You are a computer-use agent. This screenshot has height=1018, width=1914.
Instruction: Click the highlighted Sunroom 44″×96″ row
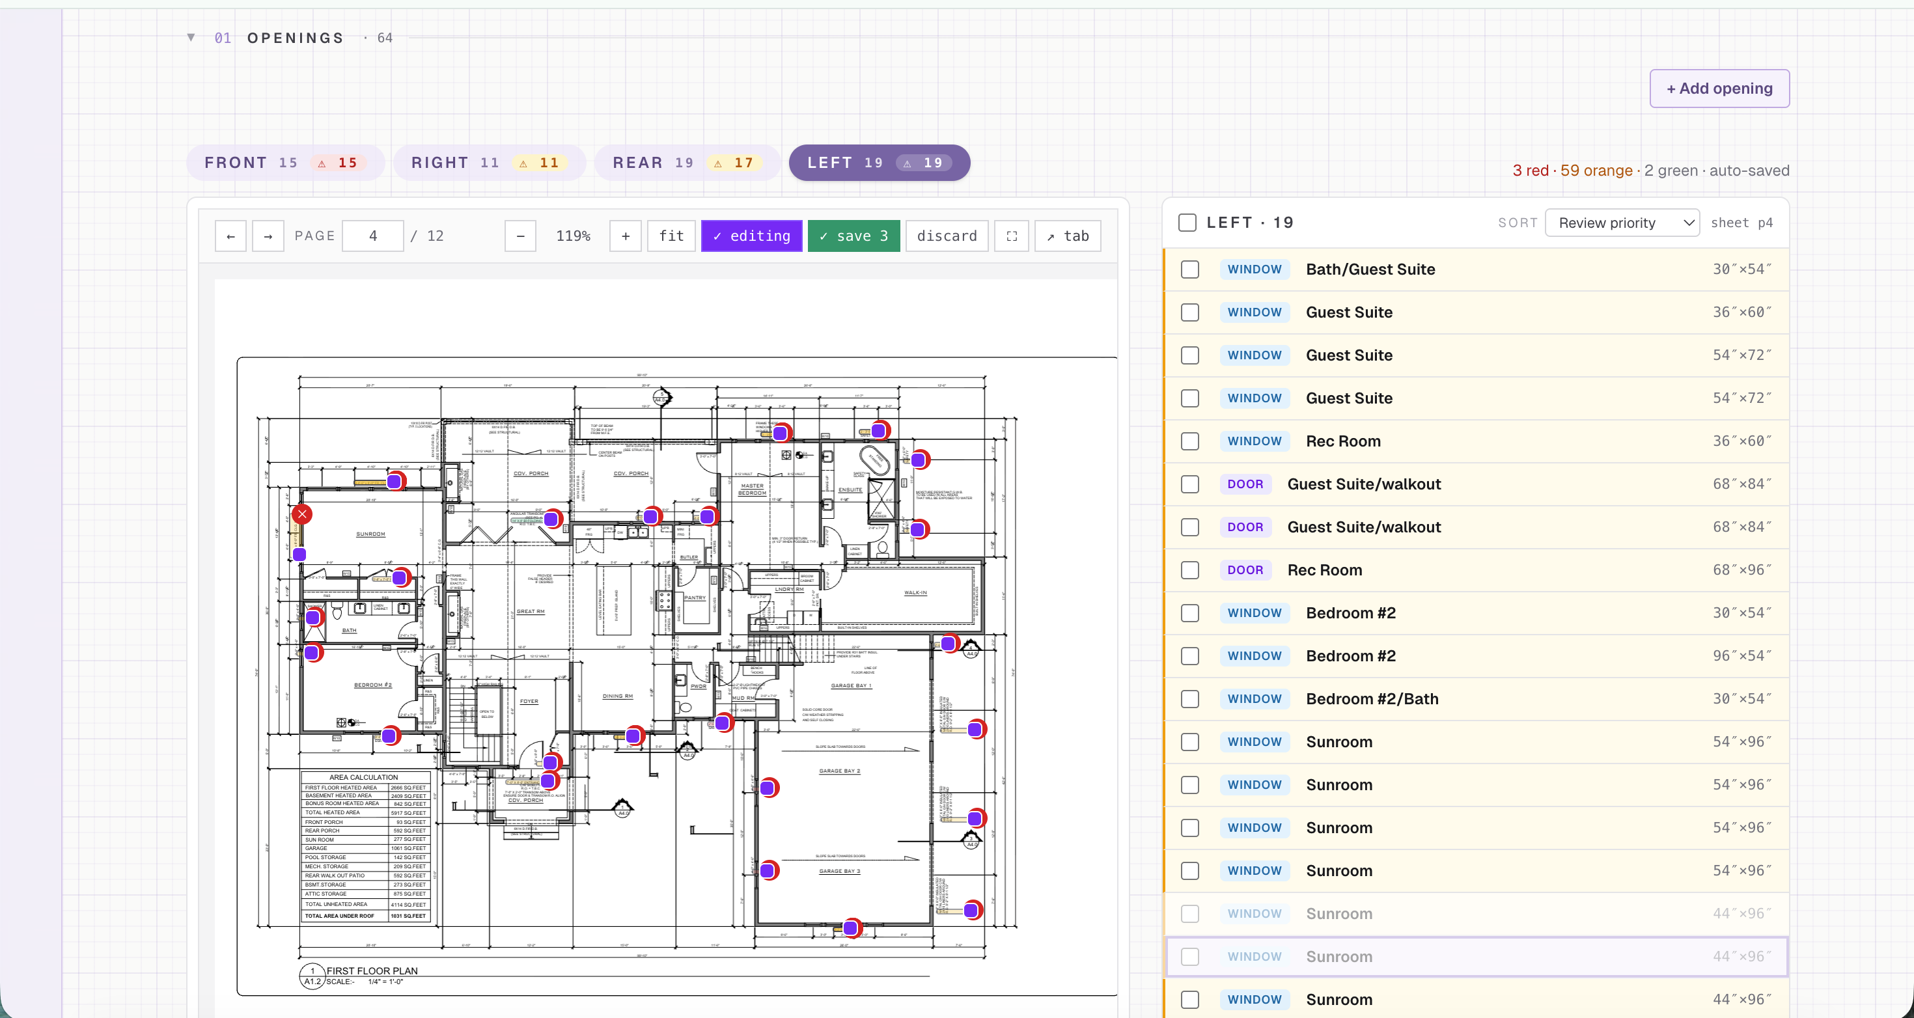1476,957
